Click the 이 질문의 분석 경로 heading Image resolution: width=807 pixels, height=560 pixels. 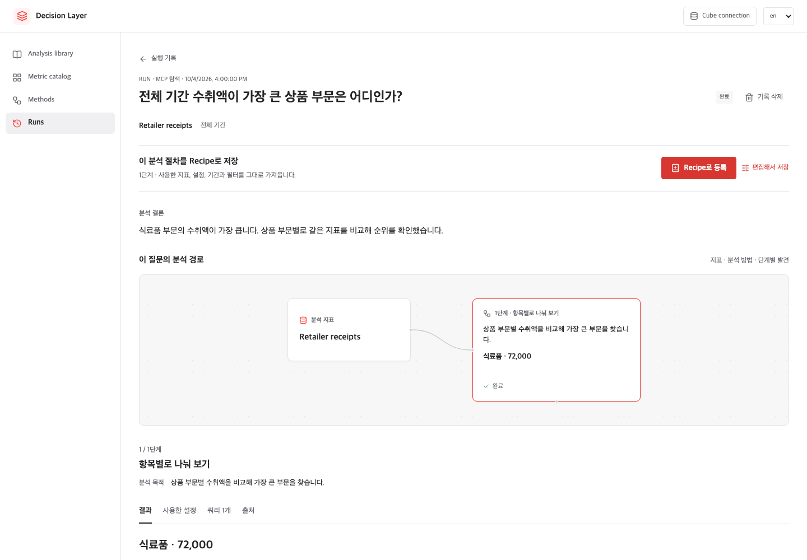171,260
